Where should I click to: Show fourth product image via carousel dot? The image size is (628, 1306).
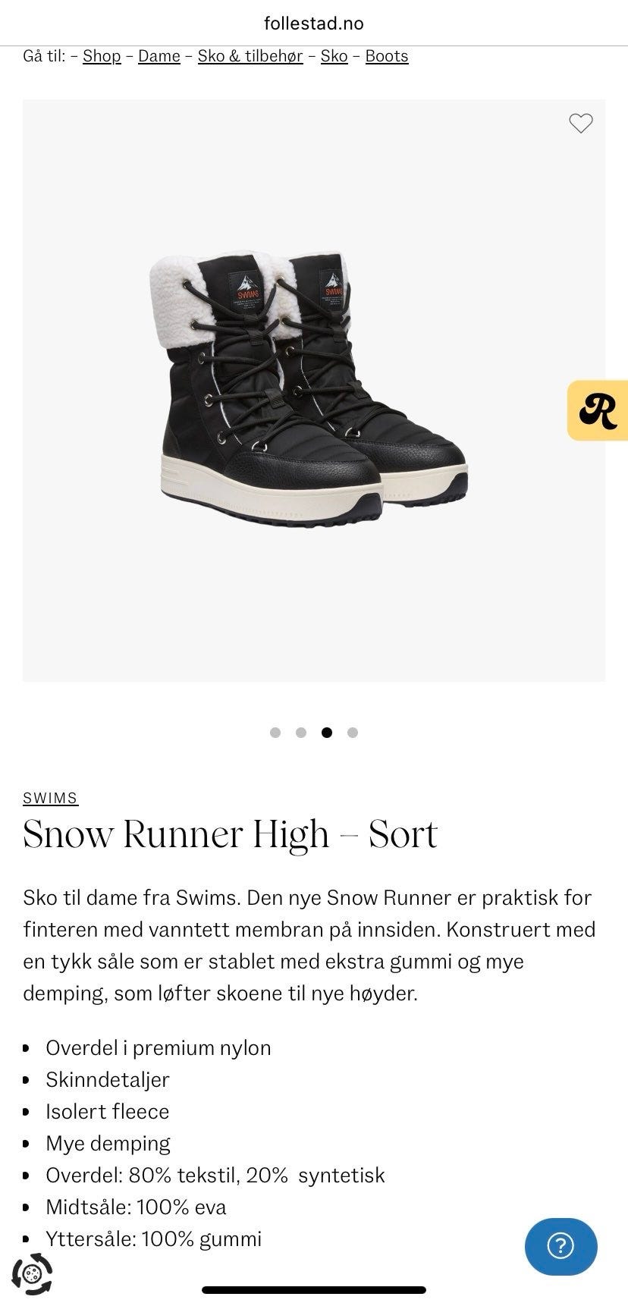pyautogui.click(x=353, y=733)
